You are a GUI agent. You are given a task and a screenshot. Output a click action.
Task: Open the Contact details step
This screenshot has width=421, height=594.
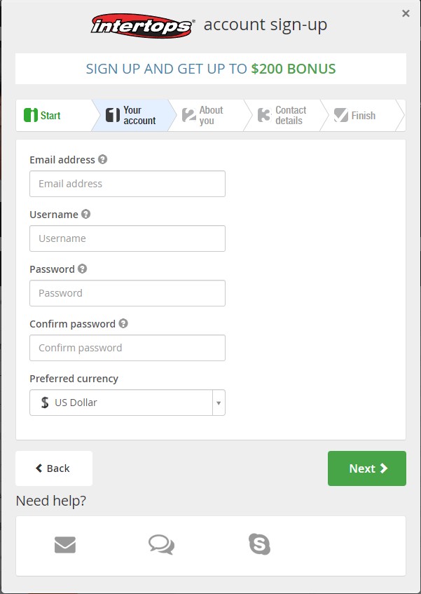tap(282, 115)
